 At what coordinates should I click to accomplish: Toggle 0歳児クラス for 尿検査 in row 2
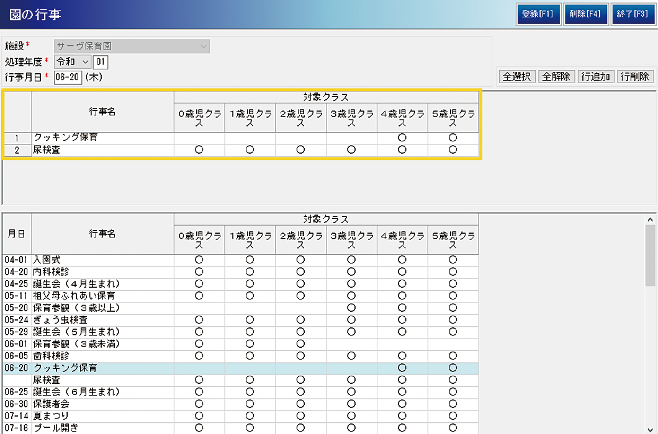click(199, 150)
